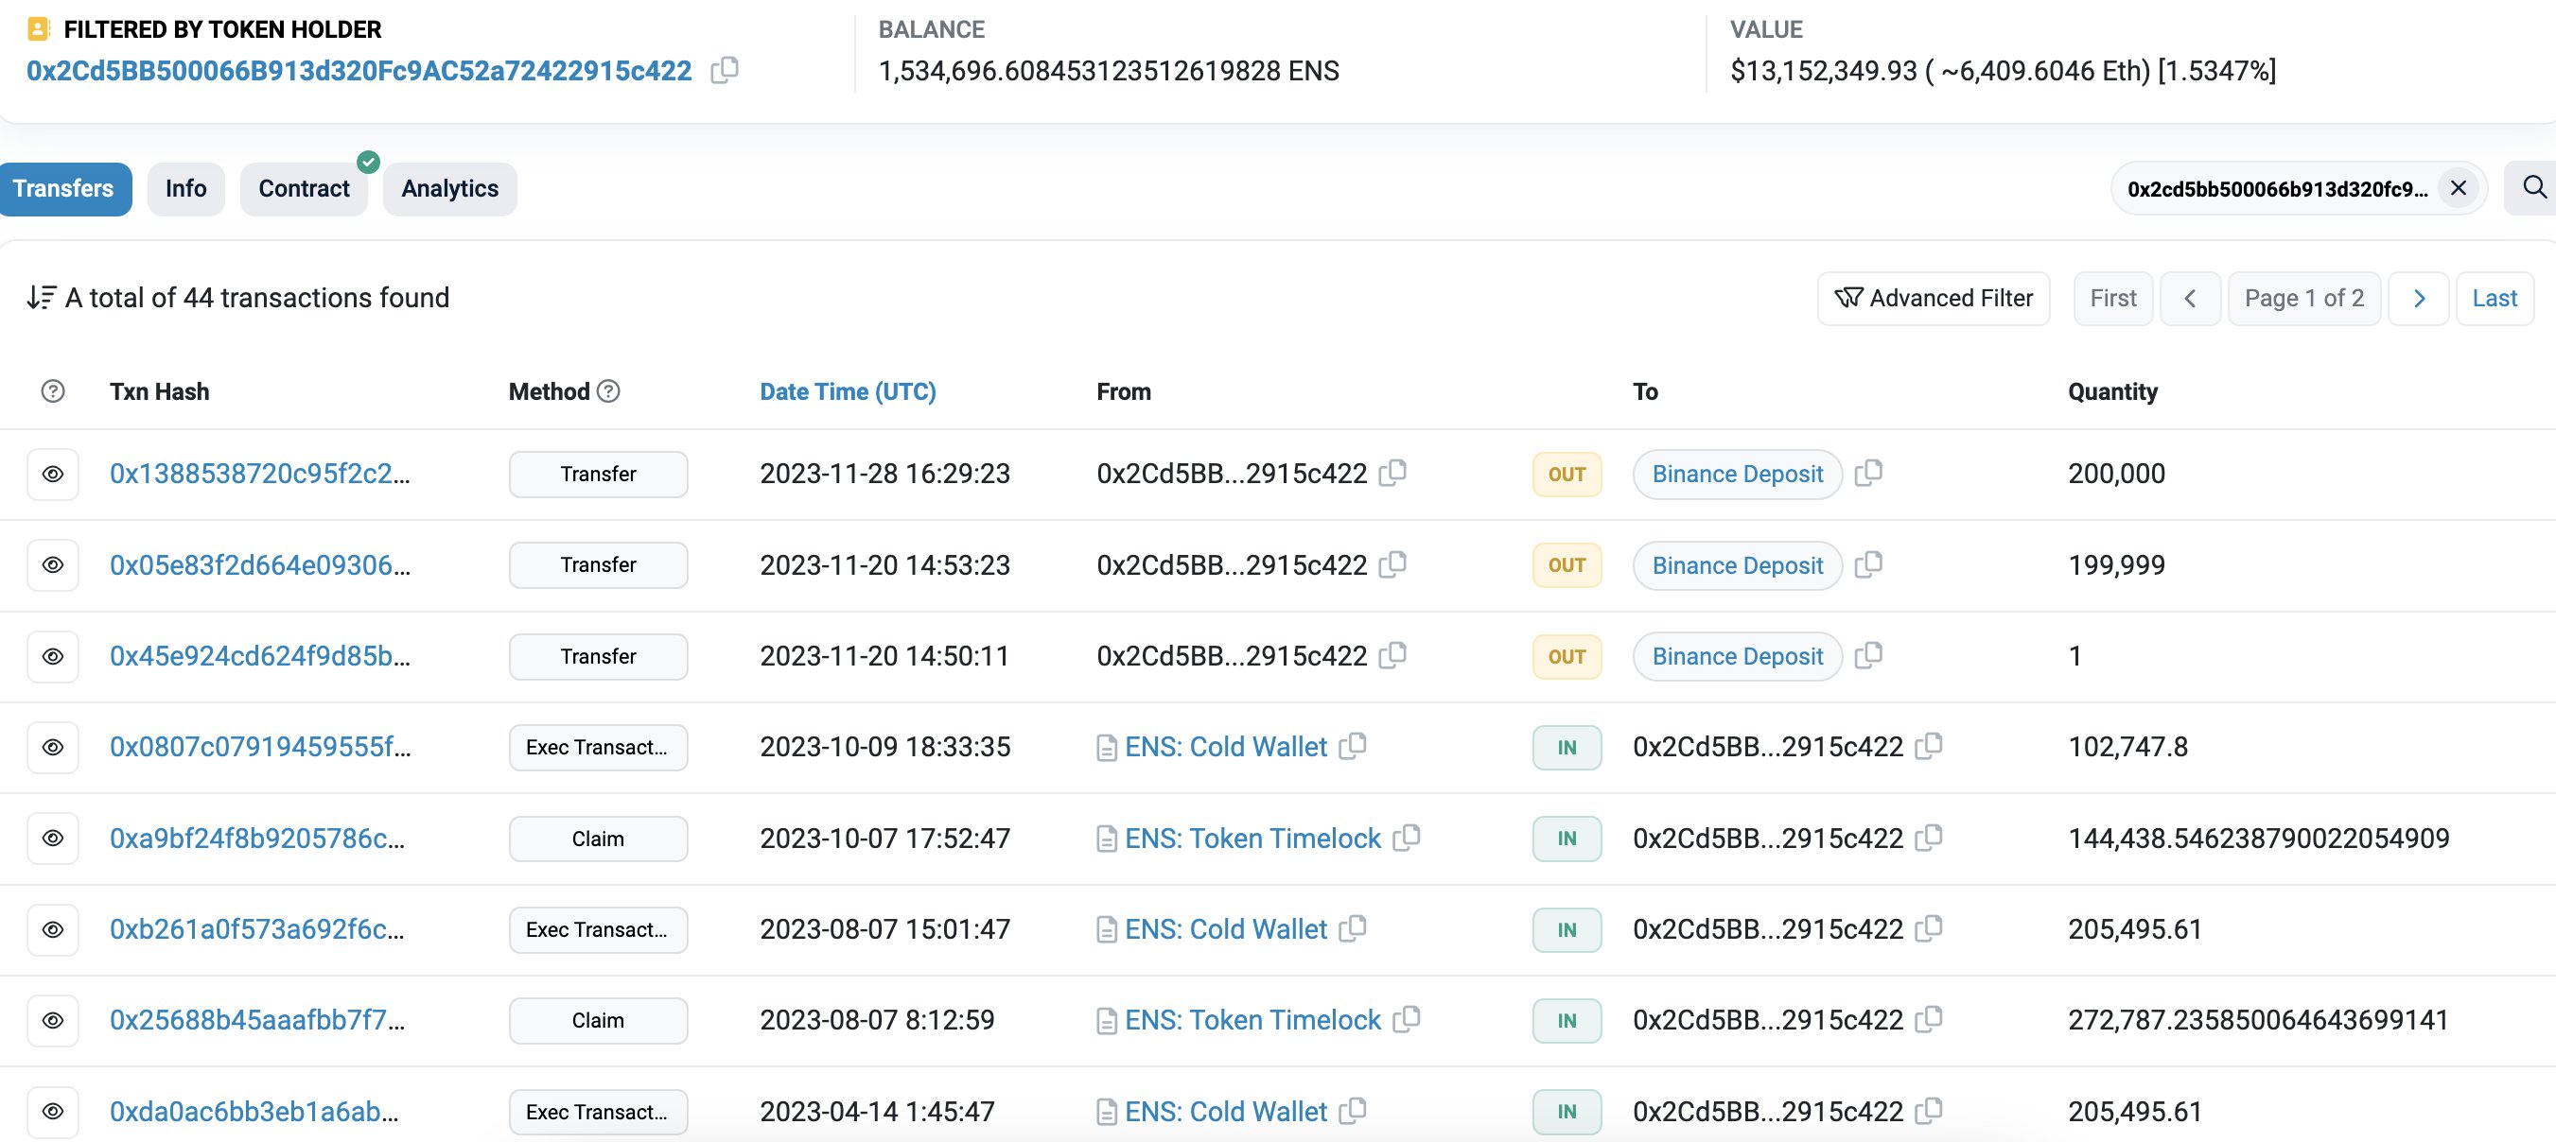
Task: Preview transaction 0x25688b45aaafbb7f7 via eye icon
Action: coord(53,1021)
